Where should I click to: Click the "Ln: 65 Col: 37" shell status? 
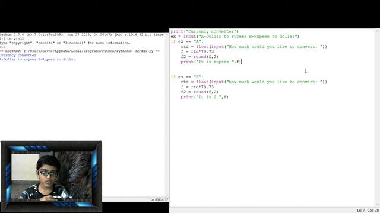click(x=159, y=200)
